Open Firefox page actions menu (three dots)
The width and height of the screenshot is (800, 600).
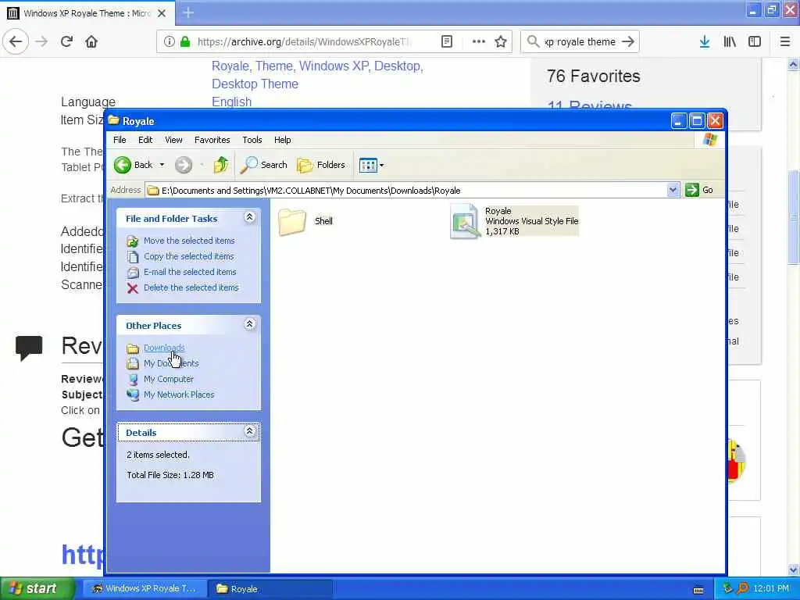pos(479,42)
